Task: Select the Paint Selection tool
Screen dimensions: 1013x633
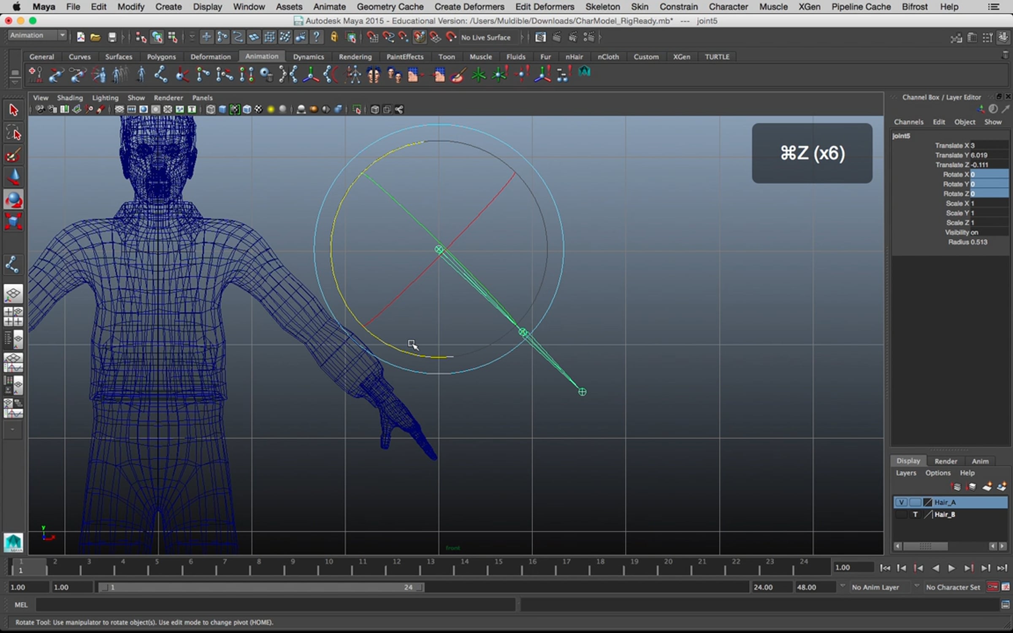Action: (13, 155)
